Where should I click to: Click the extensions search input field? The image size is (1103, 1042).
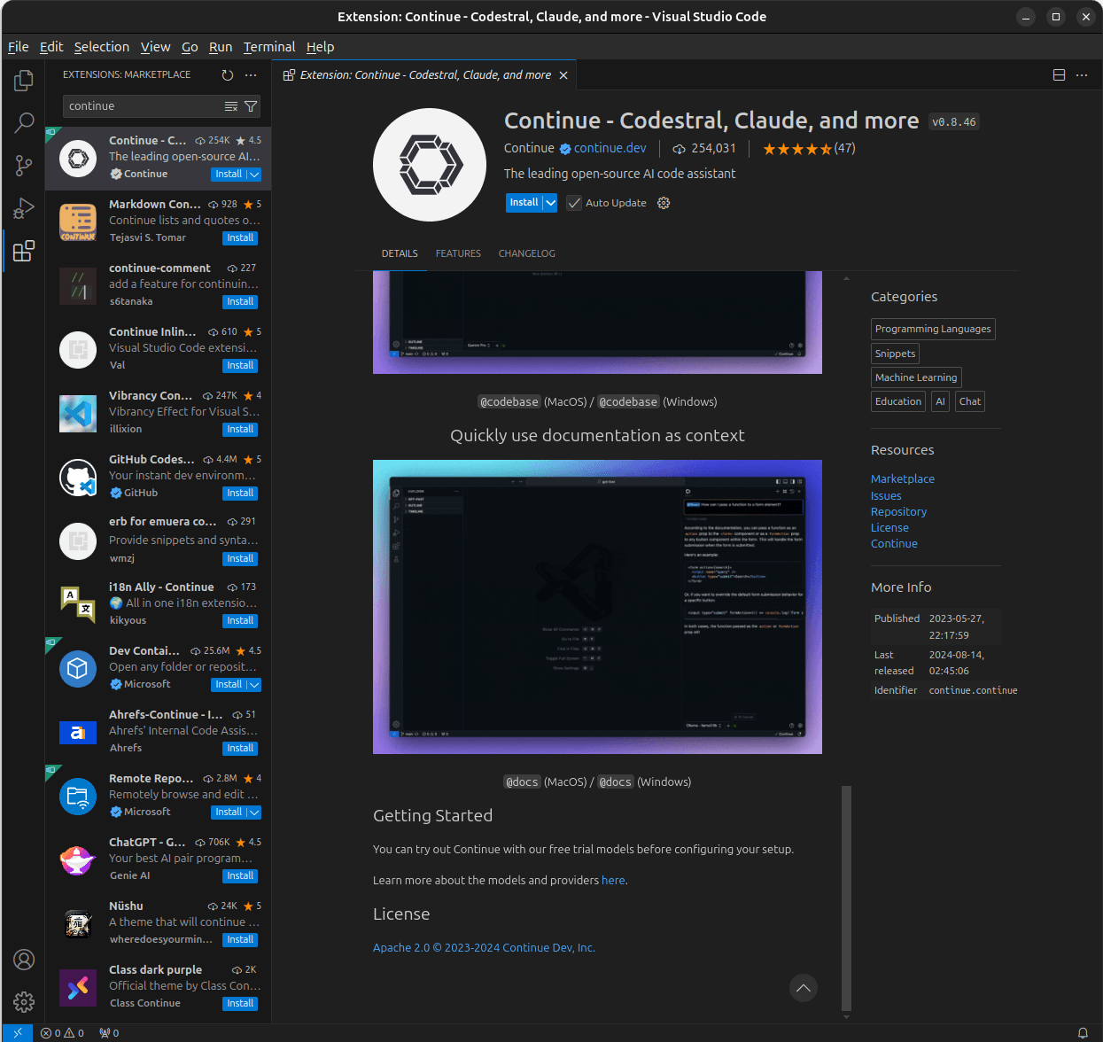coord(142,106)
